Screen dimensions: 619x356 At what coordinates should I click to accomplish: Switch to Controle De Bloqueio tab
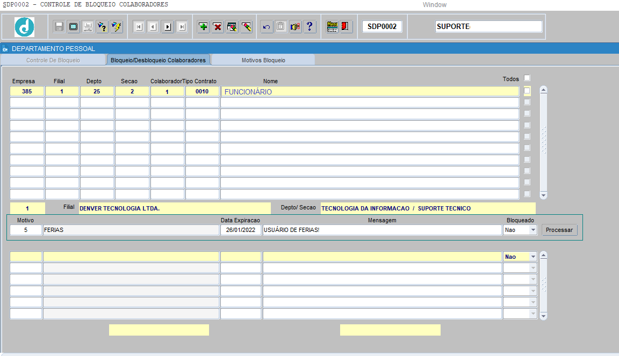tap(53, 60)
